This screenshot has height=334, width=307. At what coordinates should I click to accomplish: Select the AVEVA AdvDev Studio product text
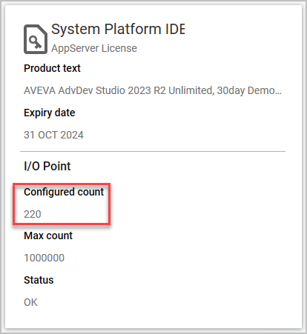153,90
